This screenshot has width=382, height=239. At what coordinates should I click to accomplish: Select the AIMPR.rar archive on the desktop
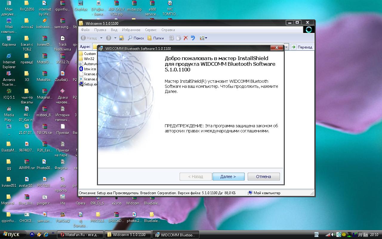point(27,164)
